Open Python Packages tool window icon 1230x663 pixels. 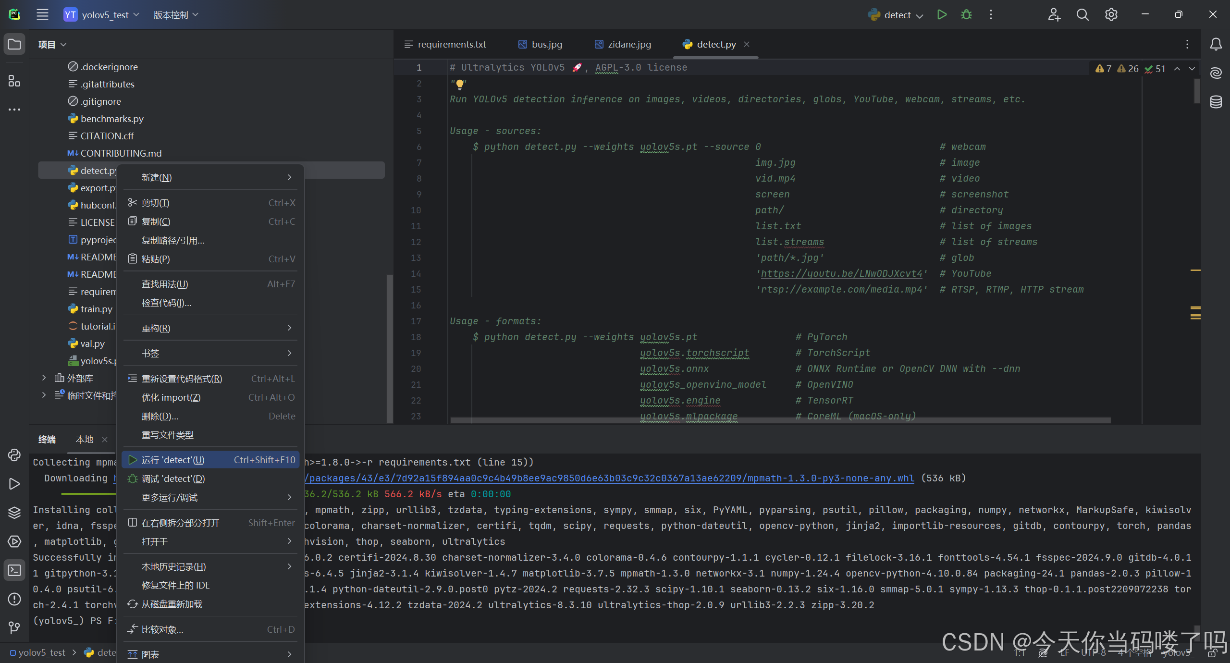pyautogui.click(x=14, y=514)
